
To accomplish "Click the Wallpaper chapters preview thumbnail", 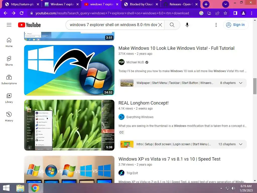I will 127,83.
